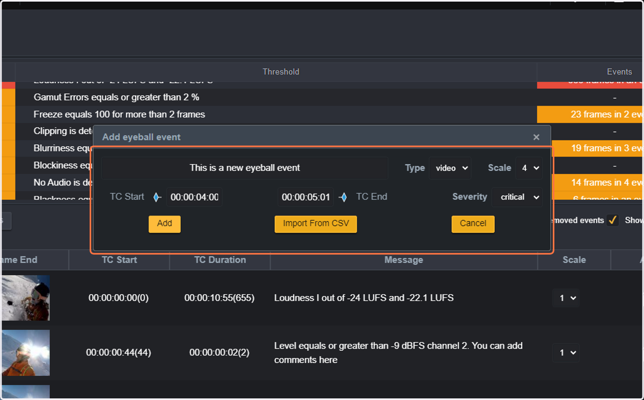
Task: Click the TC End input field 00:00:05:01
Action: 305,197
